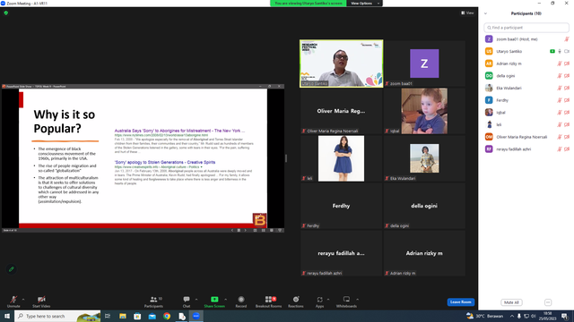Go to previous slide in PowerPoint

click(232, 231)
